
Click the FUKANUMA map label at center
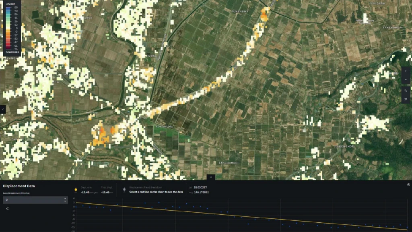tap(165, 126)
